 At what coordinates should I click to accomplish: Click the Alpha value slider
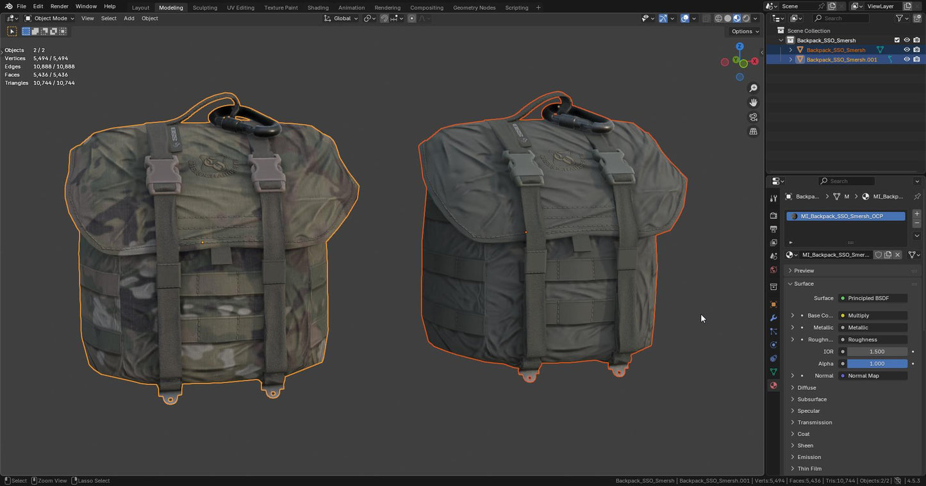pos(877,364)
